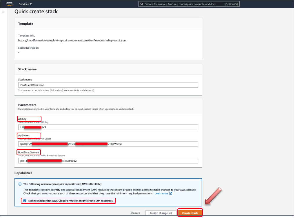
Task: Click the search magnifier icon
Action: tap(142, 4)
